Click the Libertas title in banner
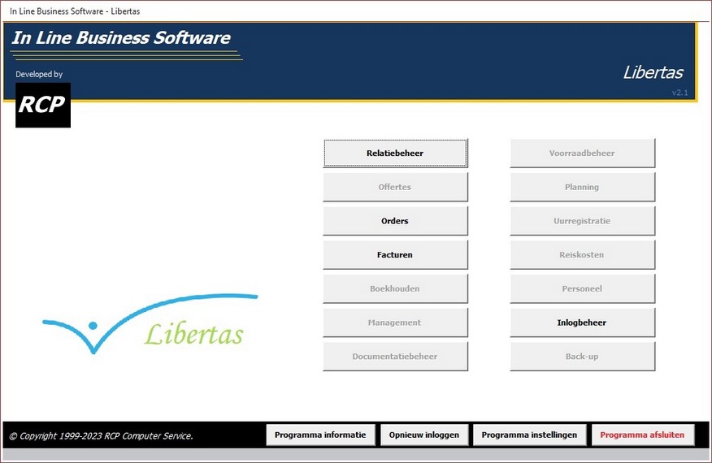 tap(653, 72)
